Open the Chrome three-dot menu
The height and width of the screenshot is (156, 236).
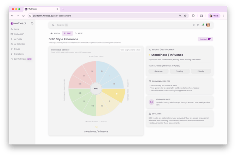pos(224,16)
